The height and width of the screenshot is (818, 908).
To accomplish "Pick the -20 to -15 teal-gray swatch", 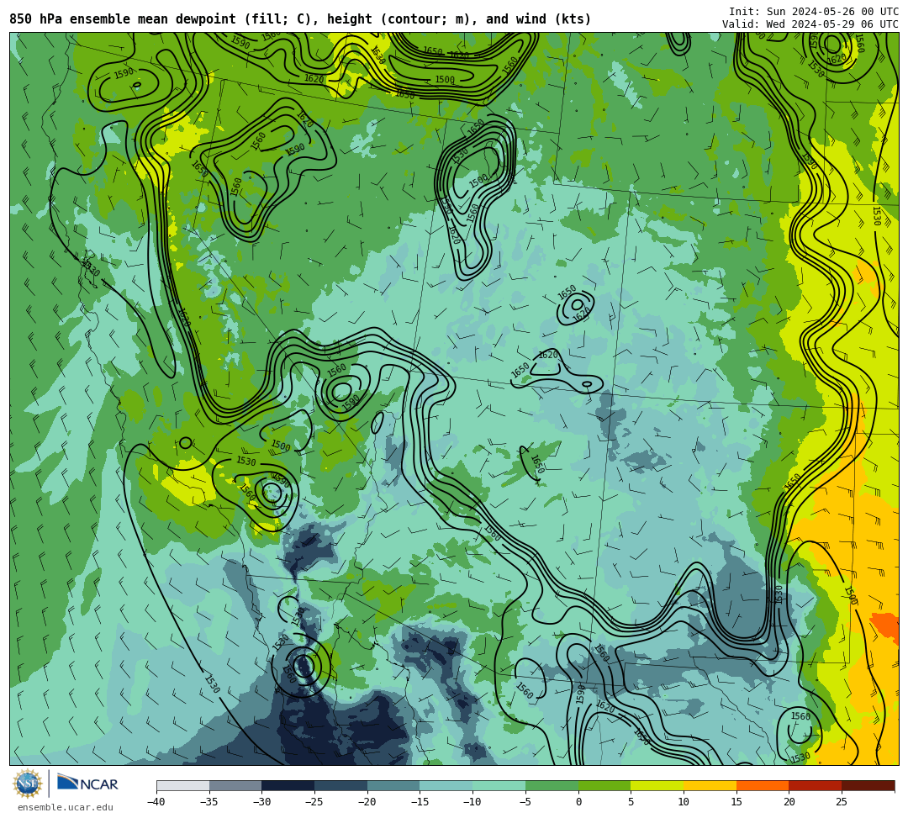I will [x=393, y=785].
